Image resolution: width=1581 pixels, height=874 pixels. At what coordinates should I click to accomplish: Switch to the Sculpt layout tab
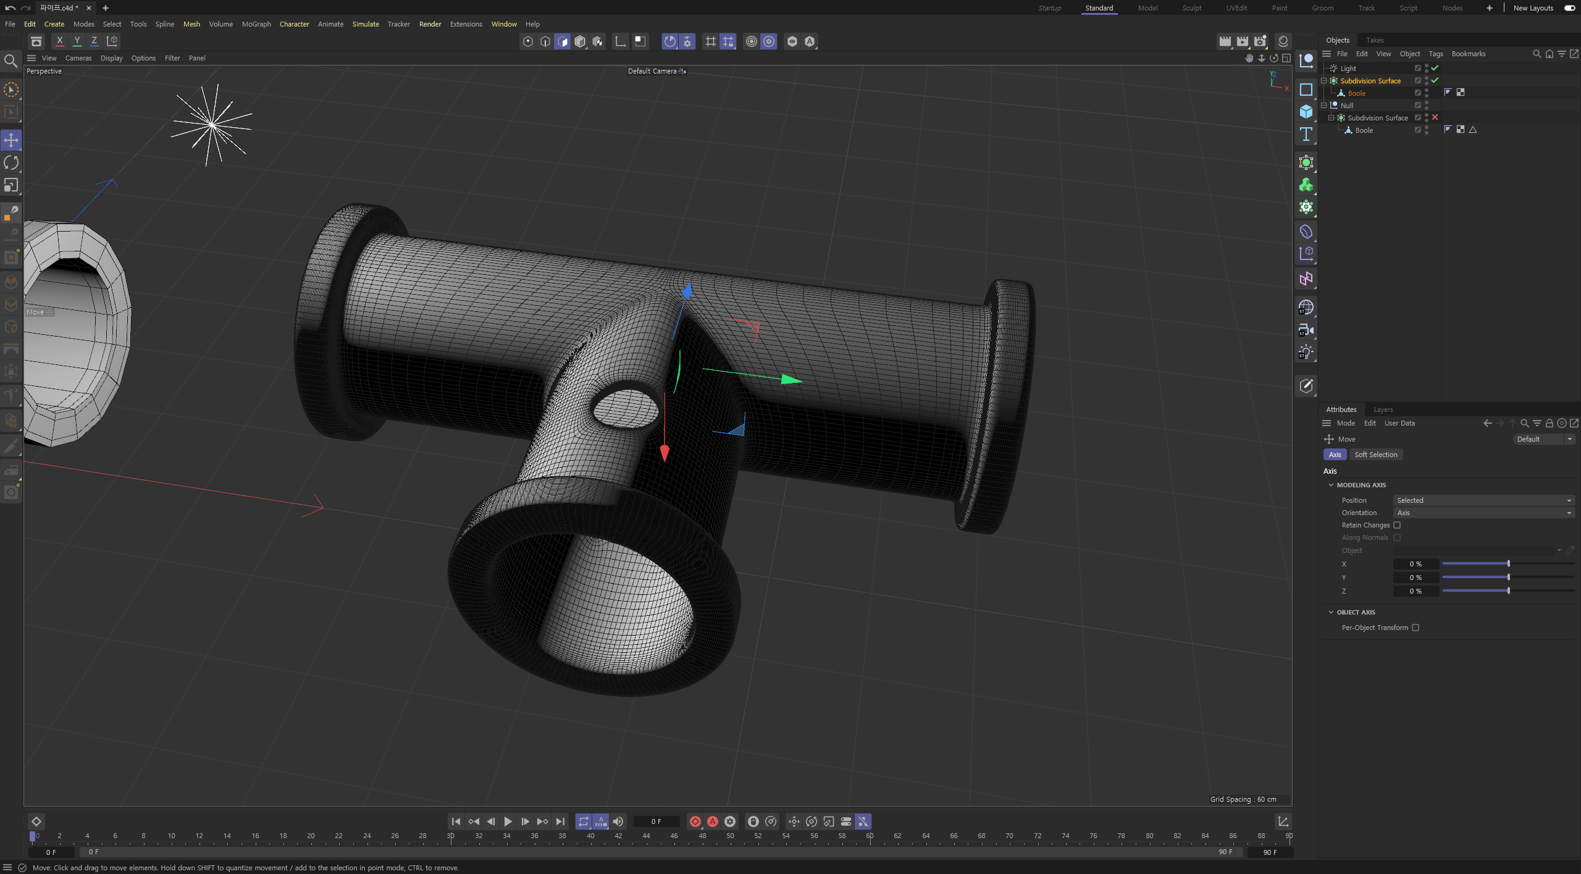1191,8
